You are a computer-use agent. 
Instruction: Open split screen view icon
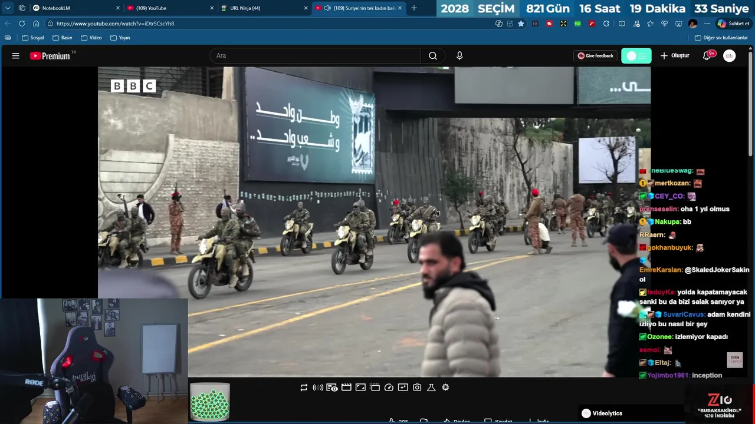pyautogui.click(x=622, y=24)
